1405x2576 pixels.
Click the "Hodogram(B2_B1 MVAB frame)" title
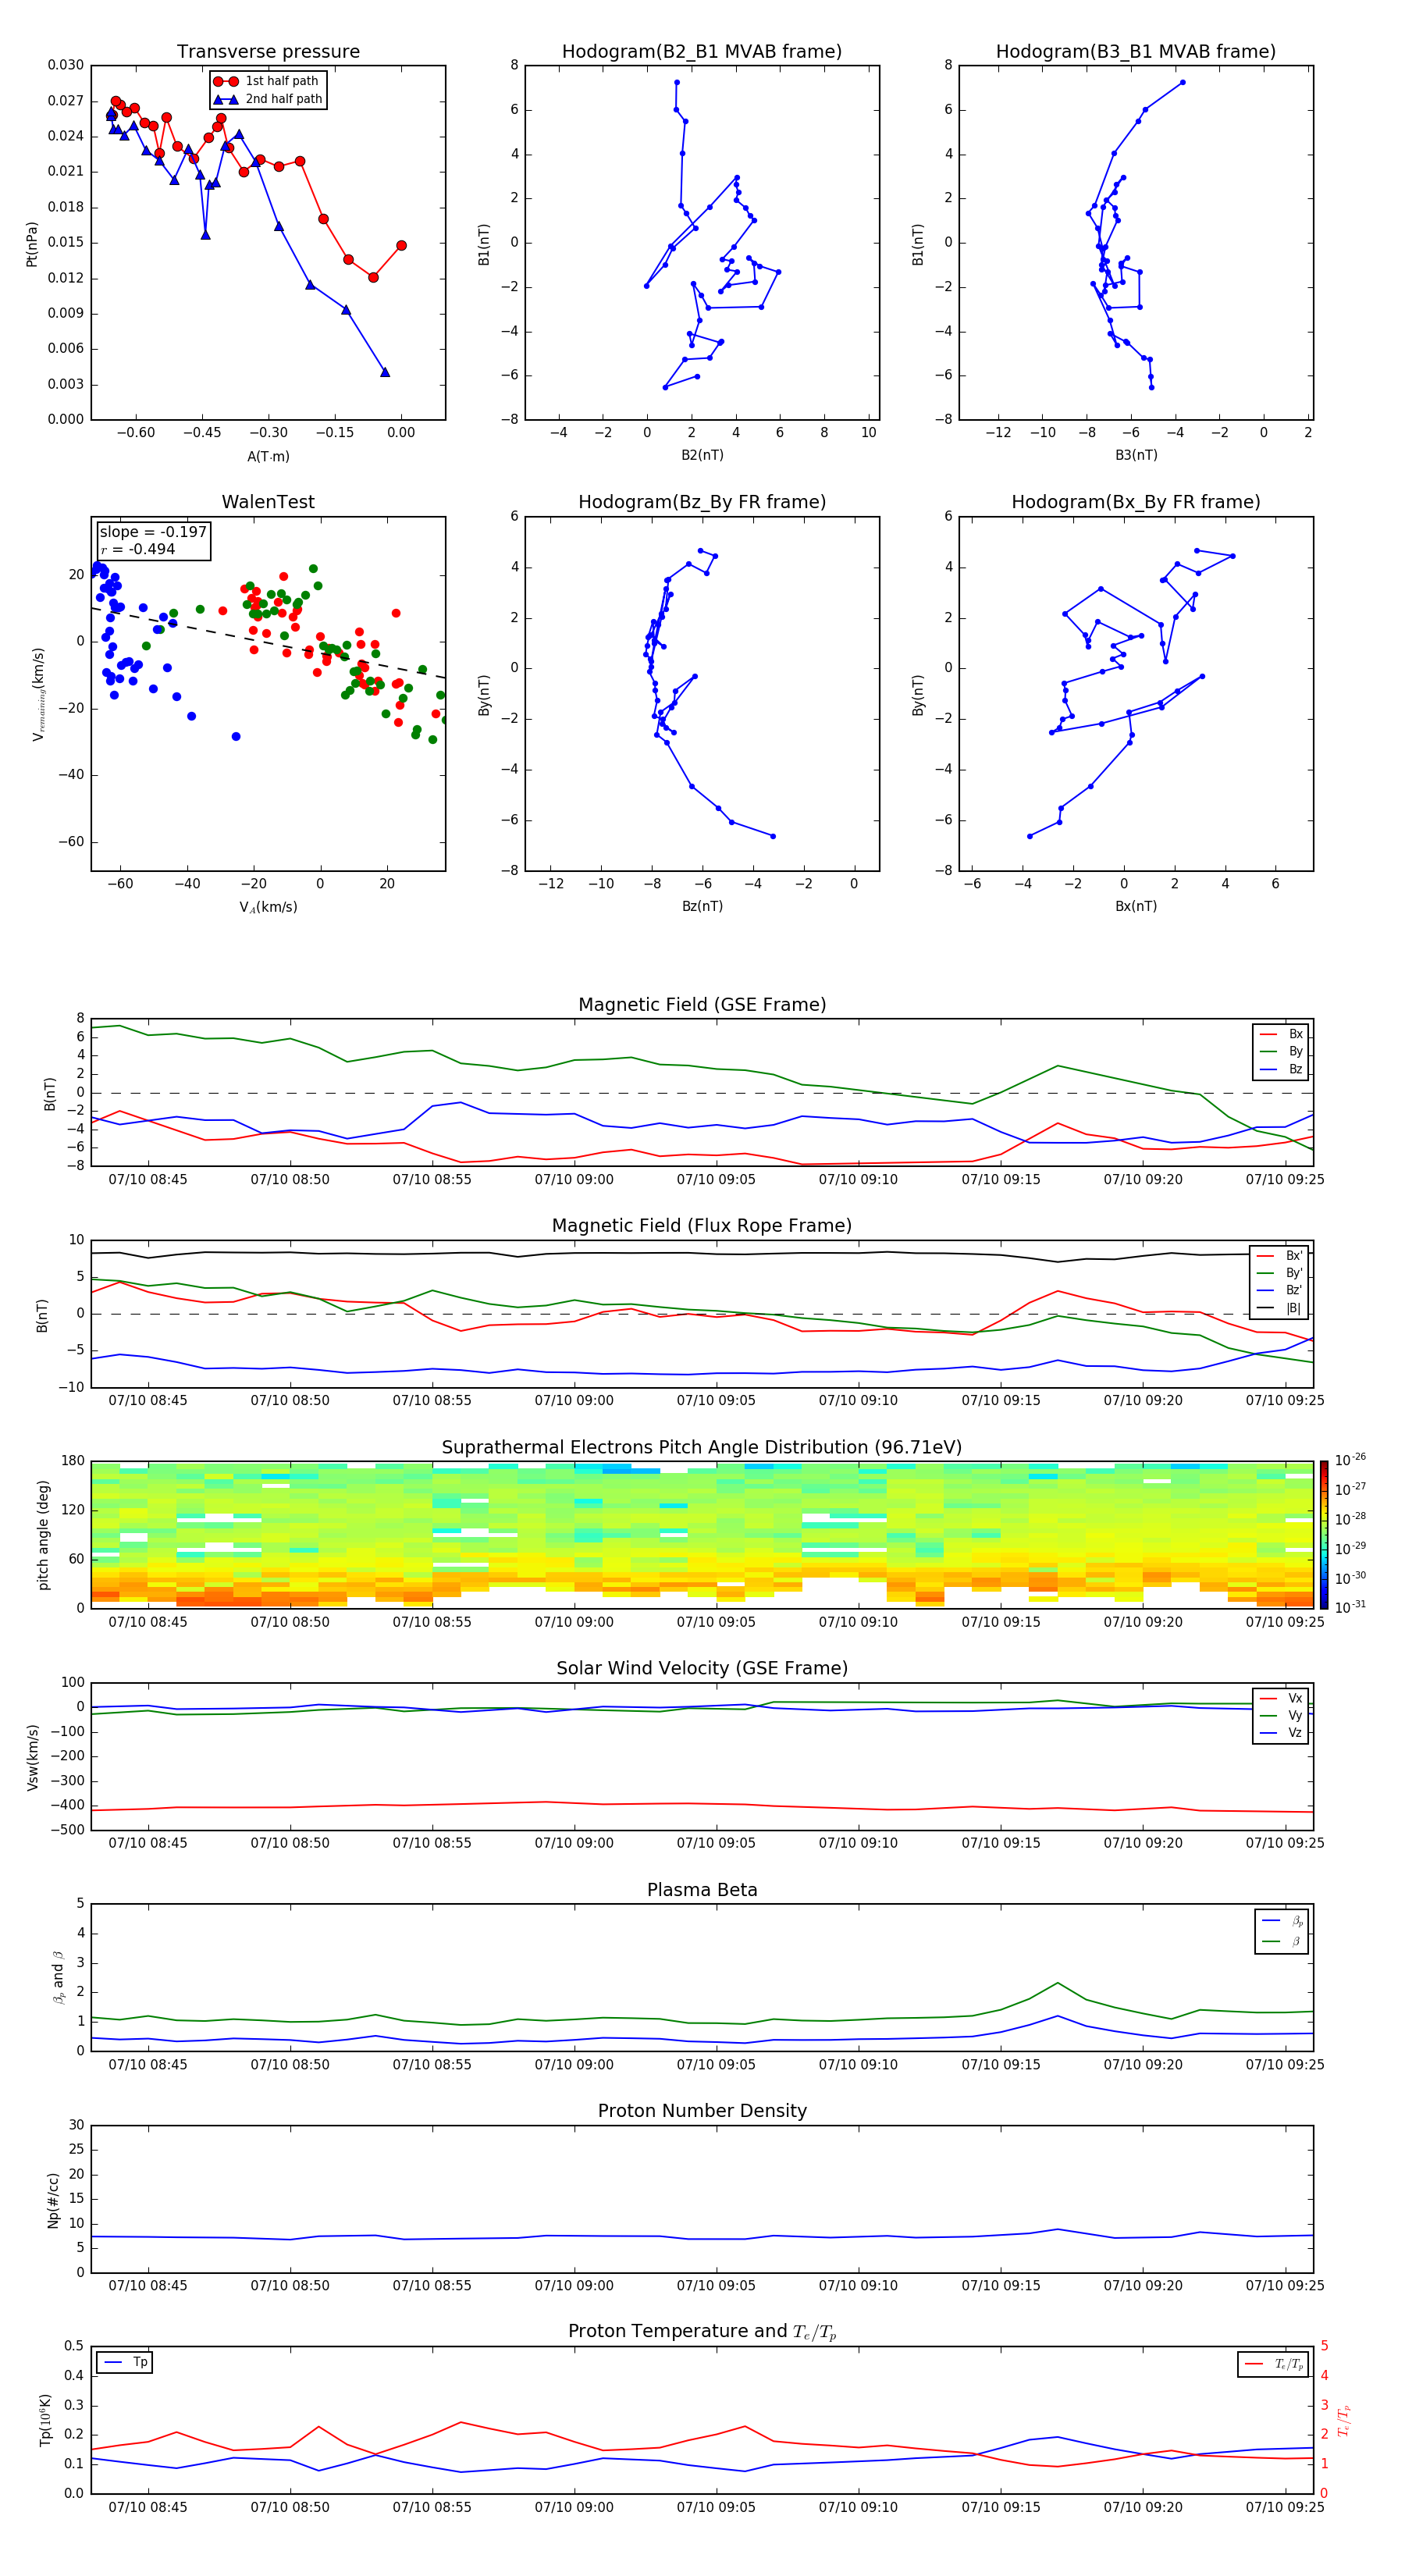point(702,51)
